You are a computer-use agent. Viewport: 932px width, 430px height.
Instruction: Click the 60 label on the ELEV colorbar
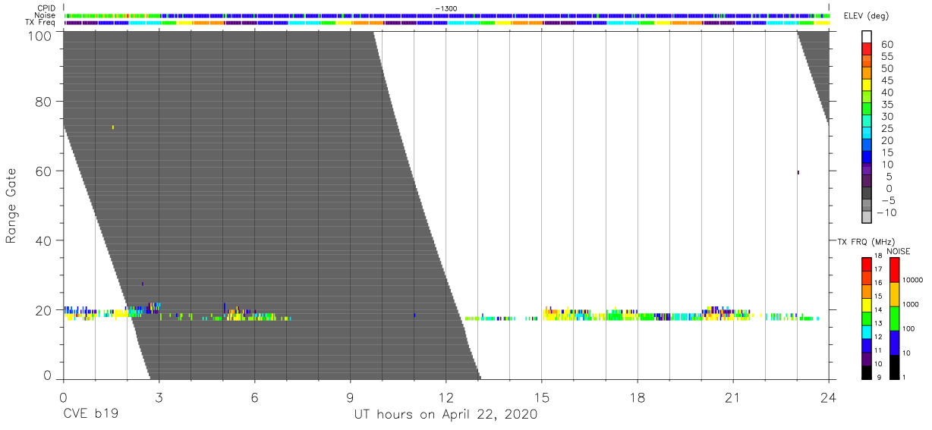[886, 44]
